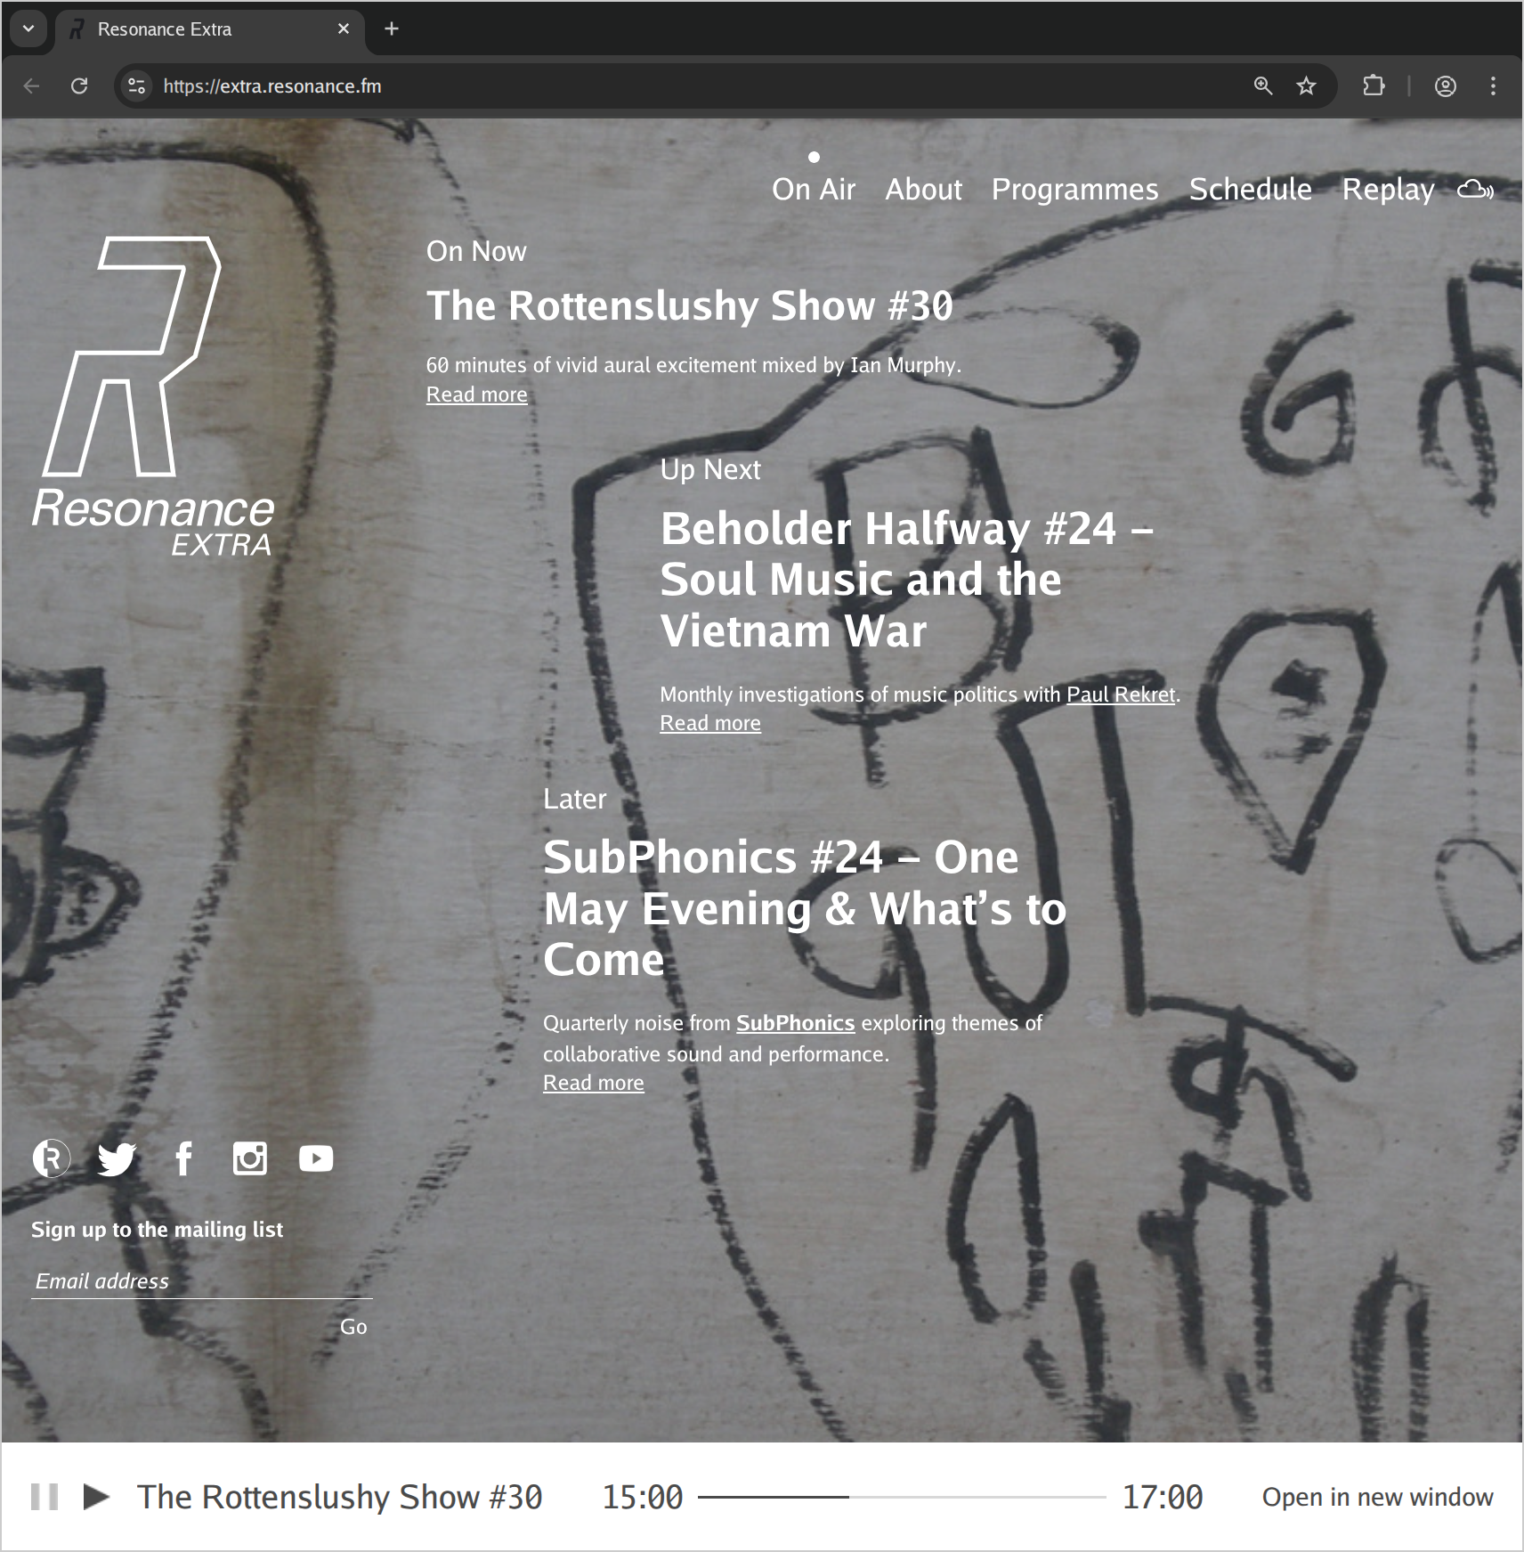
Task: Read more about The Rottenslushy Show
Action: point(476,394)
